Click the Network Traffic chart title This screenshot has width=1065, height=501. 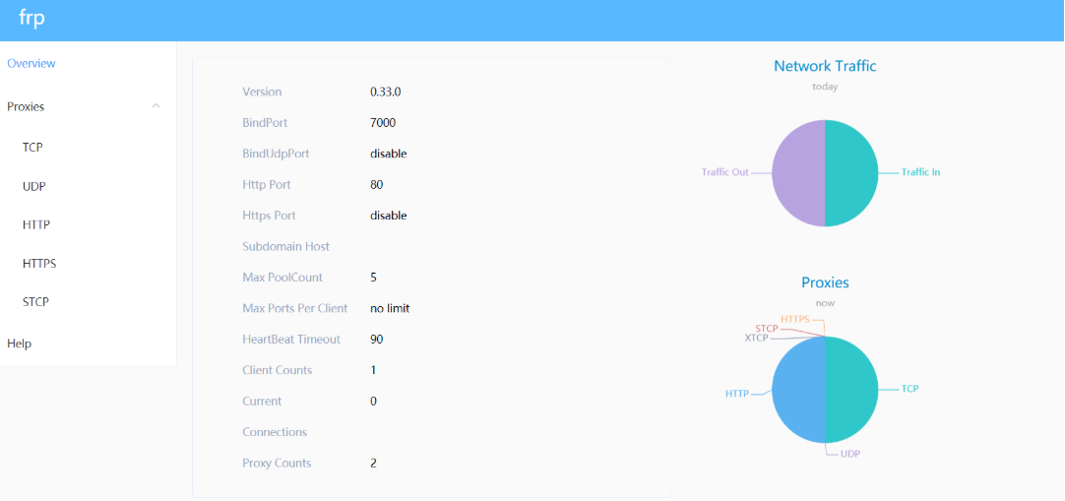point(825,66)
